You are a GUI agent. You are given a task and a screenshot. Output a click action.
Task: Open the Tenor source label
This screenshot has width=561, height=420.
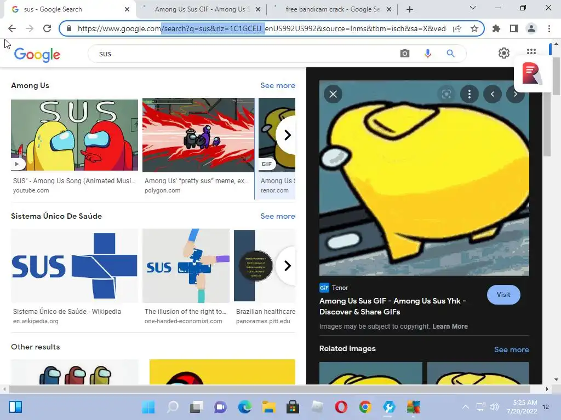334,288
